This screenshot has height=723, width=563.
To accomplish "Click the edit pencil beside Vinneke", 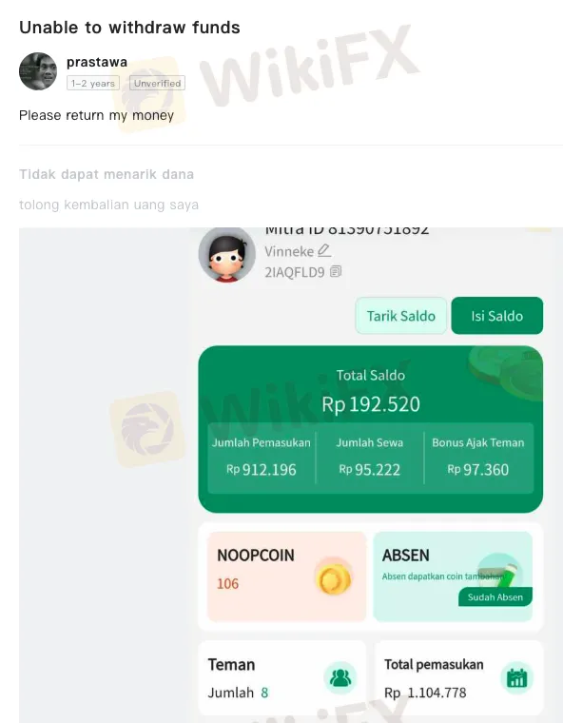I will point(324,251).
